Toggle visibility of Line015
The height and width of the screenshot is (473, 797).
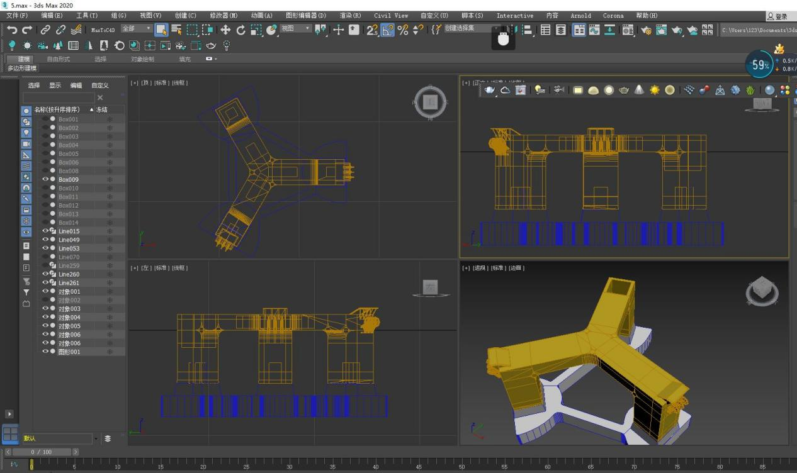coord(45,231)
